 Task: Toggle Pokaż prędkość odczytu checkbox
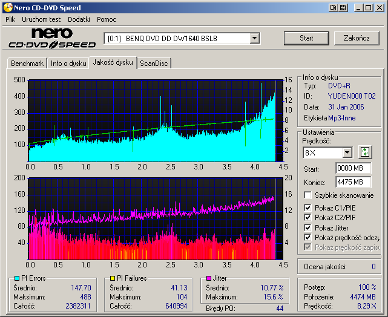[307, 238]
